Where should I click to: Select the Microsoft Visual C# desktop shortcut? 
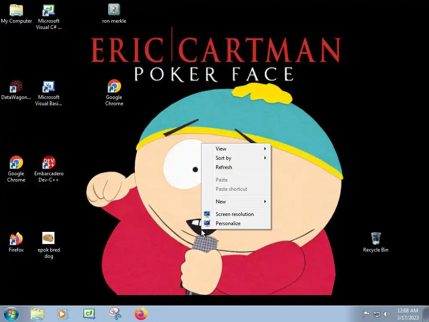coord(49,17)
